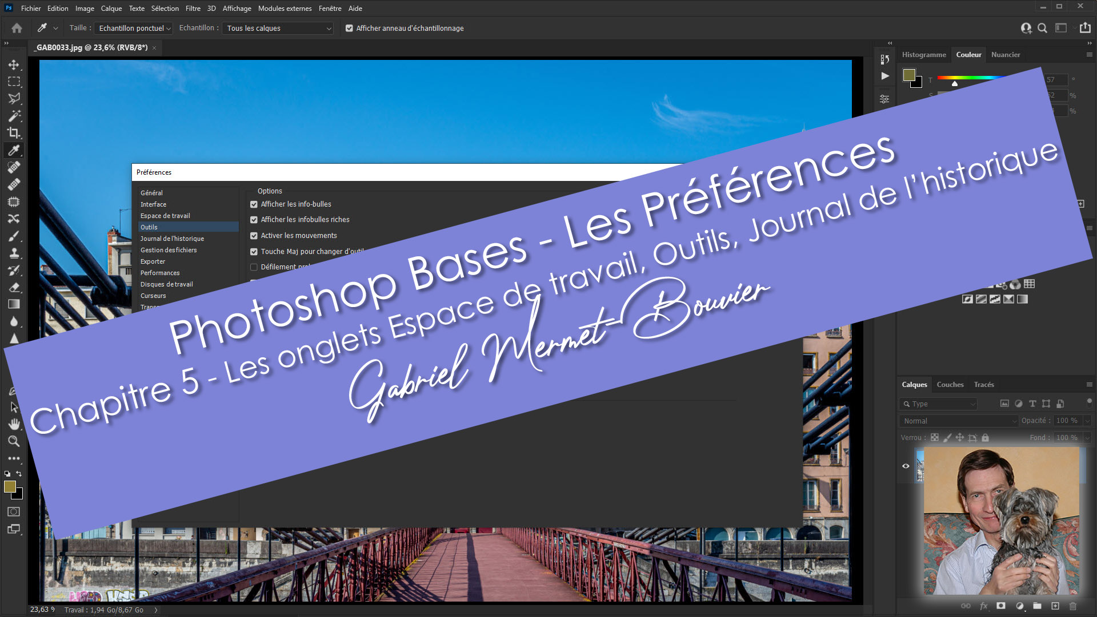Viewport: 1097px width, 617px height.
Task: Open the Normal blend mode dropdown
Action: (x=959, y=421)
